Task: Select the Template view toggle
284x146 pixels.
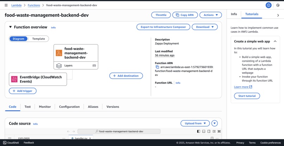Action: (38, 39)
